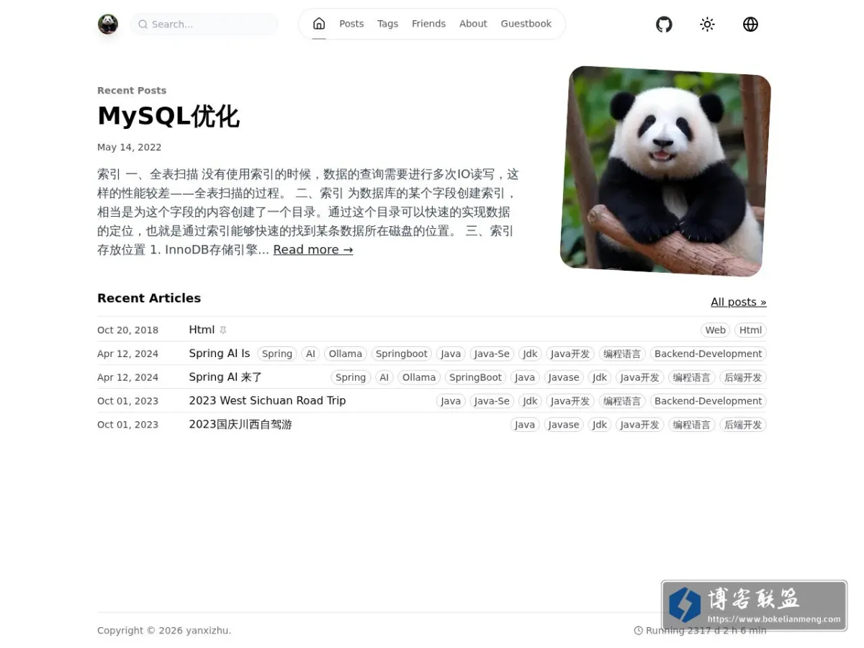Select the Springboot tag pill
The width and height of the screenshot is (864, 648).
coord(402,354)
